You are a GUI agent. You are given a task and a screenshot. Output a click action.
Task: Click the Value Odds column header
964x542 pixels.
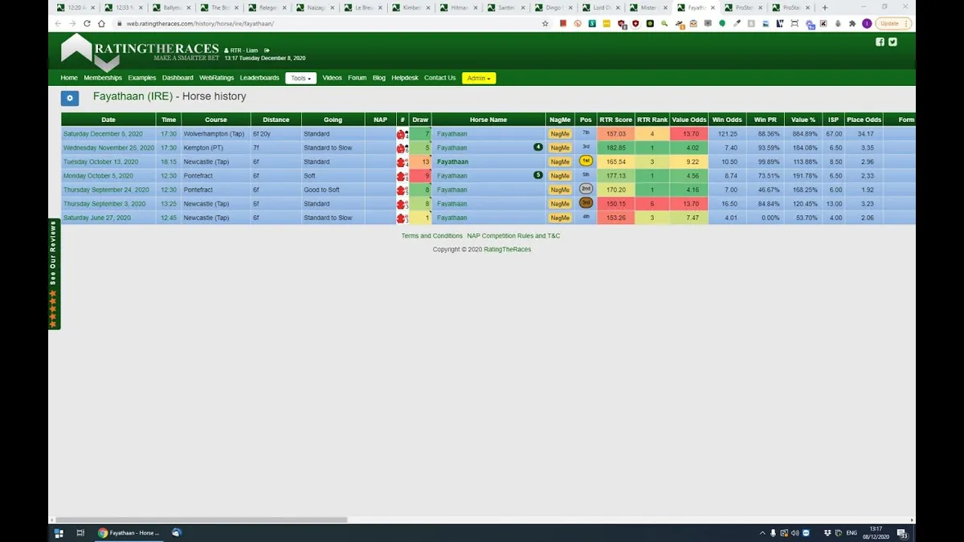(689, 120)
